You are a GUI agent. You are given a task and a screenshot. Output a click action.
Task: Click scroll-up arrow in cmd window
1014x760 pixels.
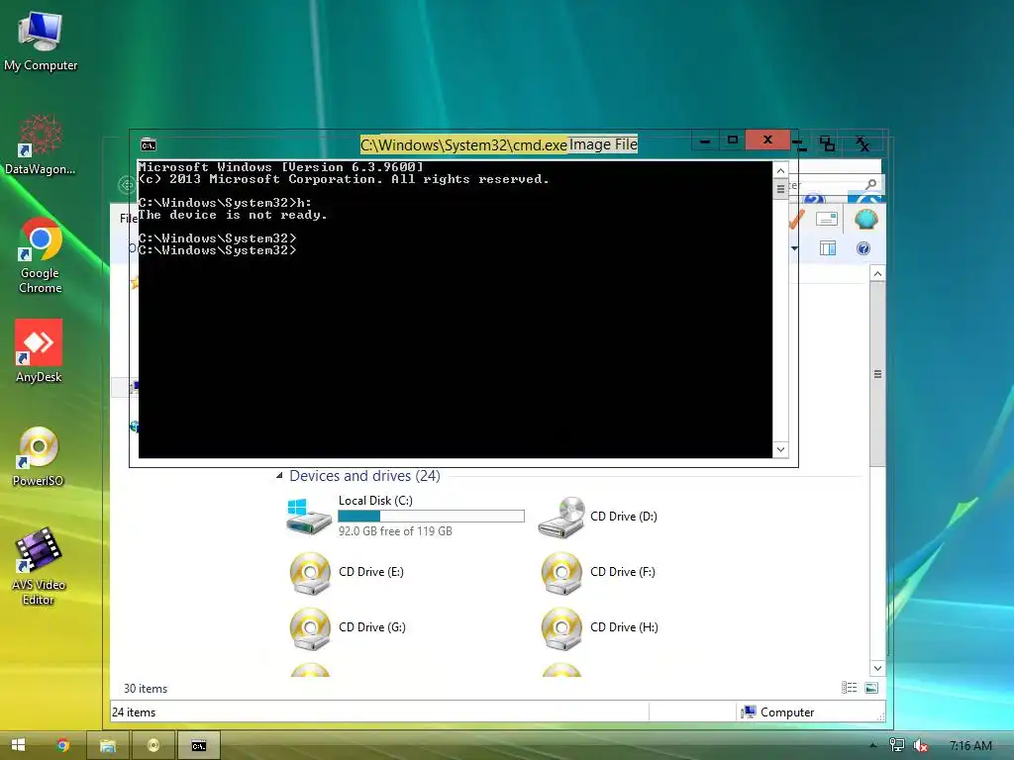[x=780, y=170]
